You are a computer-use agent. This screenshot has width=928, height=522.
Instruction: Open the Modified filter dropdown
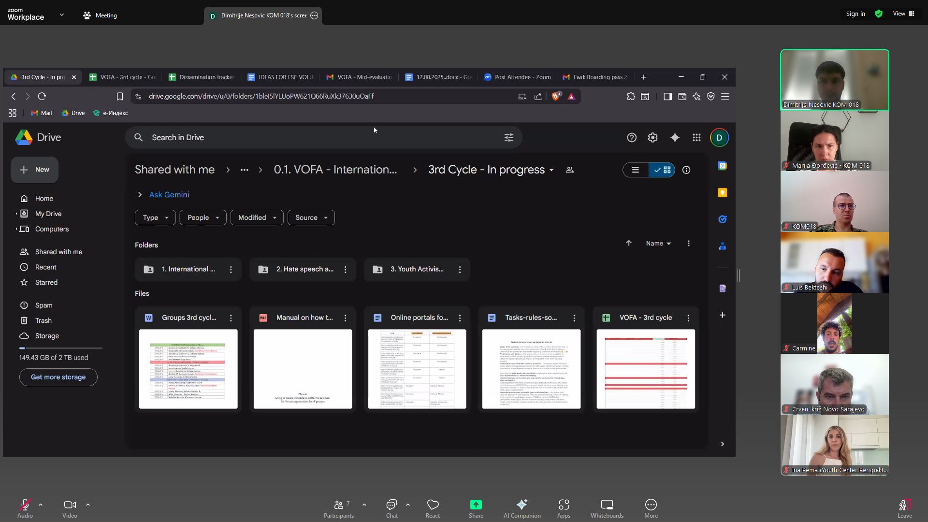click(x=257, y=217)
